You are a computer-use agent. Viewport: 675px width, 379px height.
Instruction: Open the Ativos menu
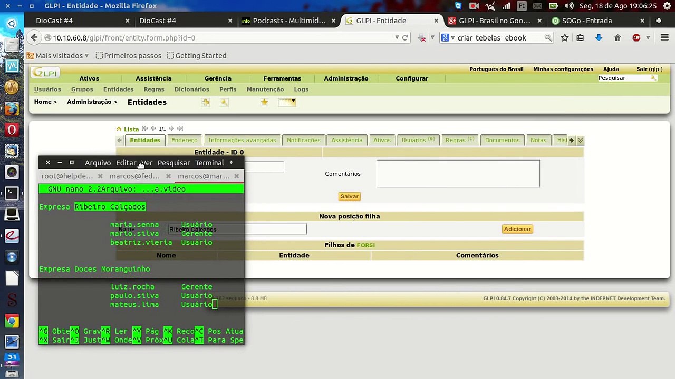click(89, 78)
